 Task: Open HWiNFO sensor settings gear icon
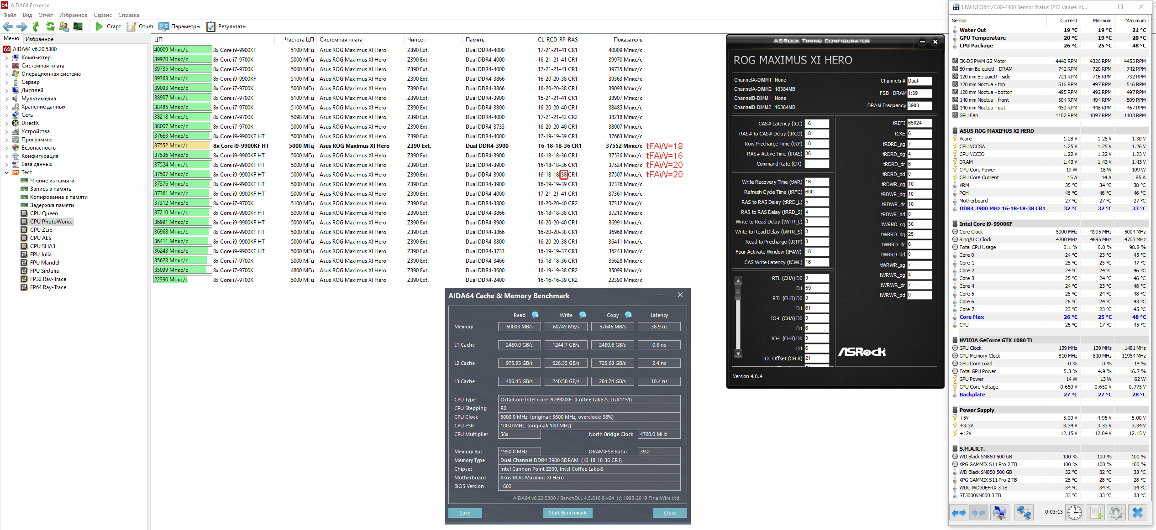(x=1116, y=513)
